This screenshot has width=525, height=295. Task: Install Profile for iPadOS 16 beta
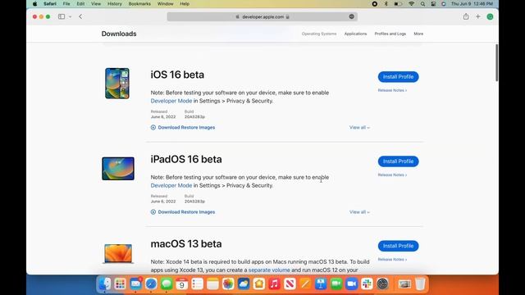398,161
